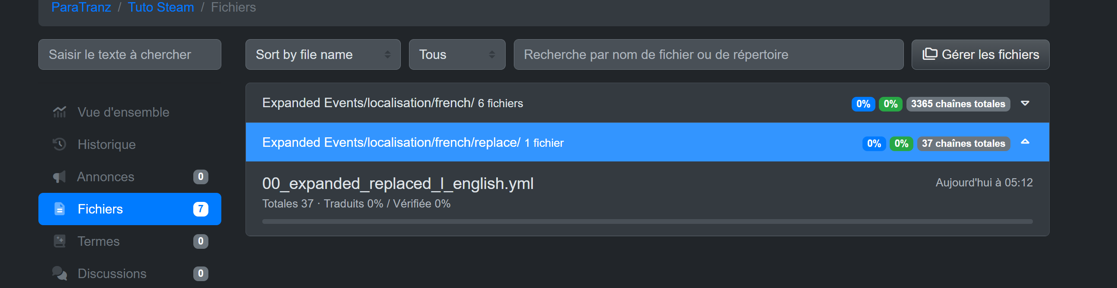Viewport: 1117px width, 288px height.
Task: Follow the Tuto Steam breadcrumb link
Action: coord(161,7)
